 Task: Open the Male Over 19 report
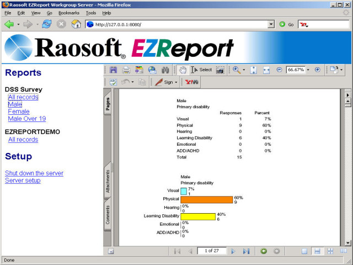pos(27,119)
